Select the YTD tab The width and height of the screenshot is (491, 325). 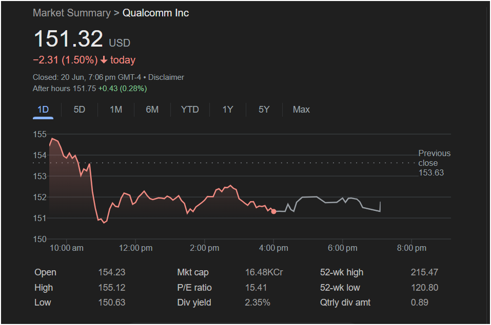tap(190, 110)
